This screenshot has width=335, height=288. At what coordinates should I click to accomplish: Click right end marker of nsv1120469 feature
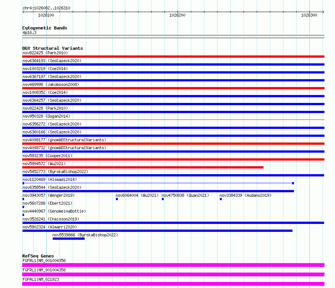(293, 183)
